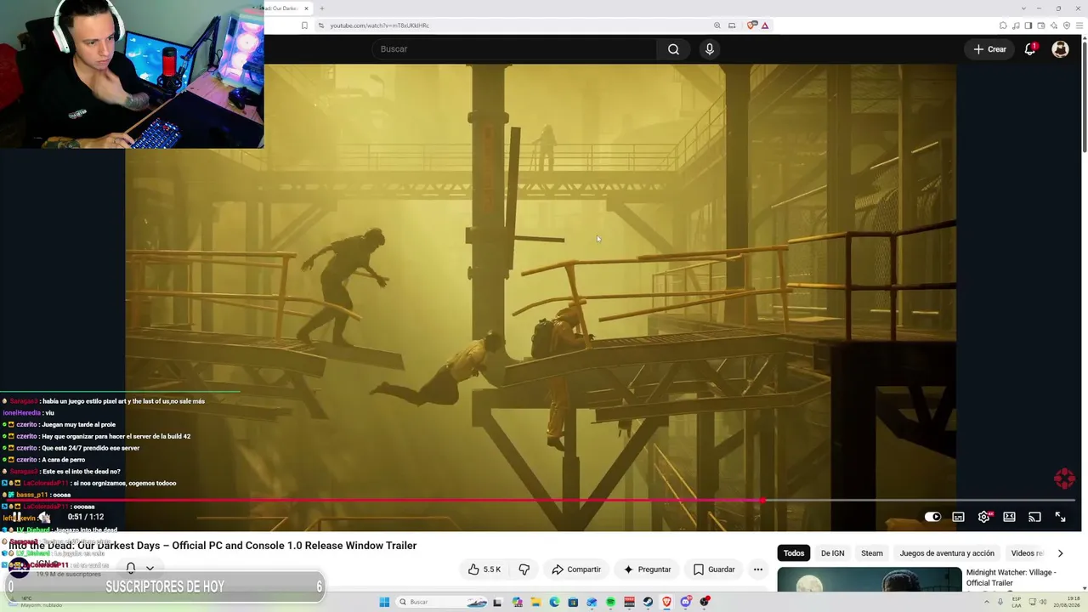
Task: Open the site settings icon beside the URL
Action: tap(321, 25)
